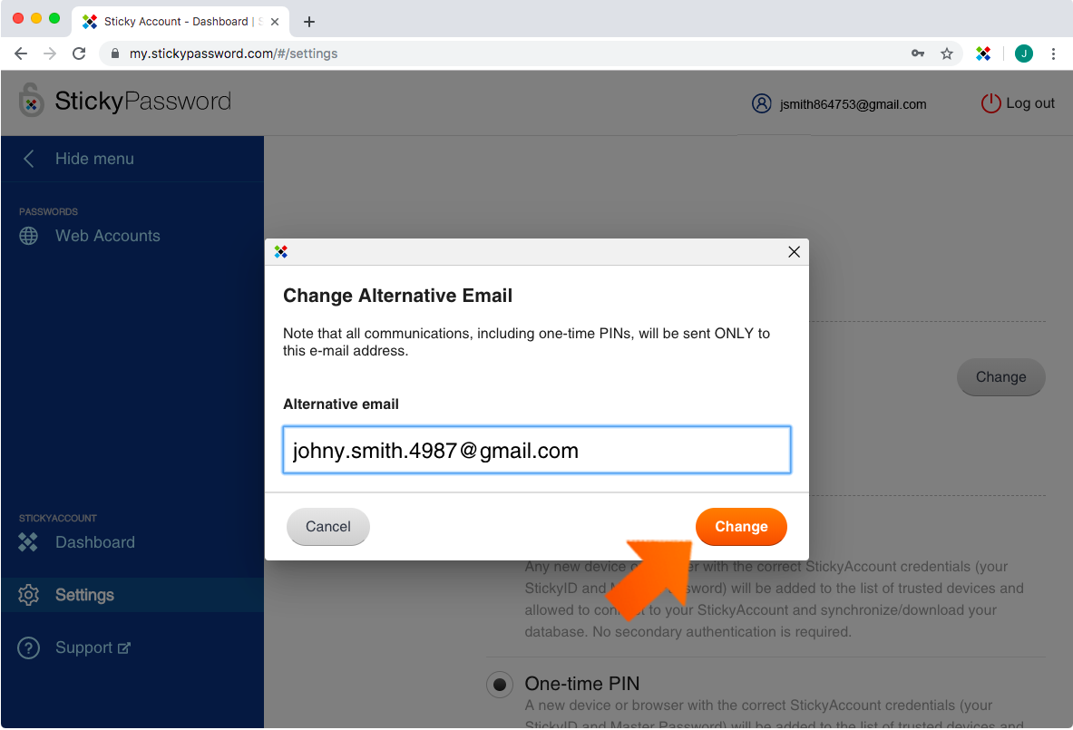Cancel the Change Alternative Email dialog

point(327,526)
